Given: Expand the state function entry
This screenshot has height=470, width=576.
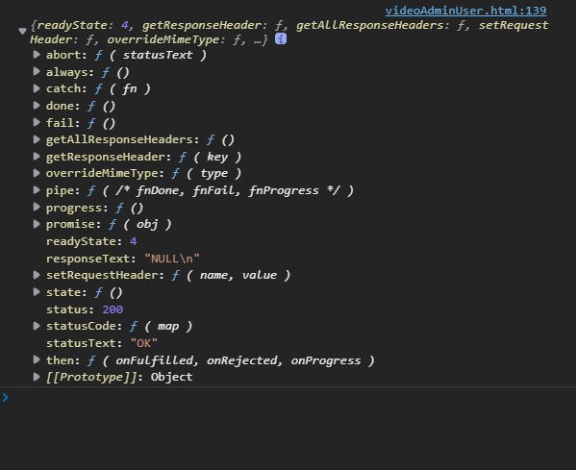Looking at the screenshot, I should coord(37,292).
